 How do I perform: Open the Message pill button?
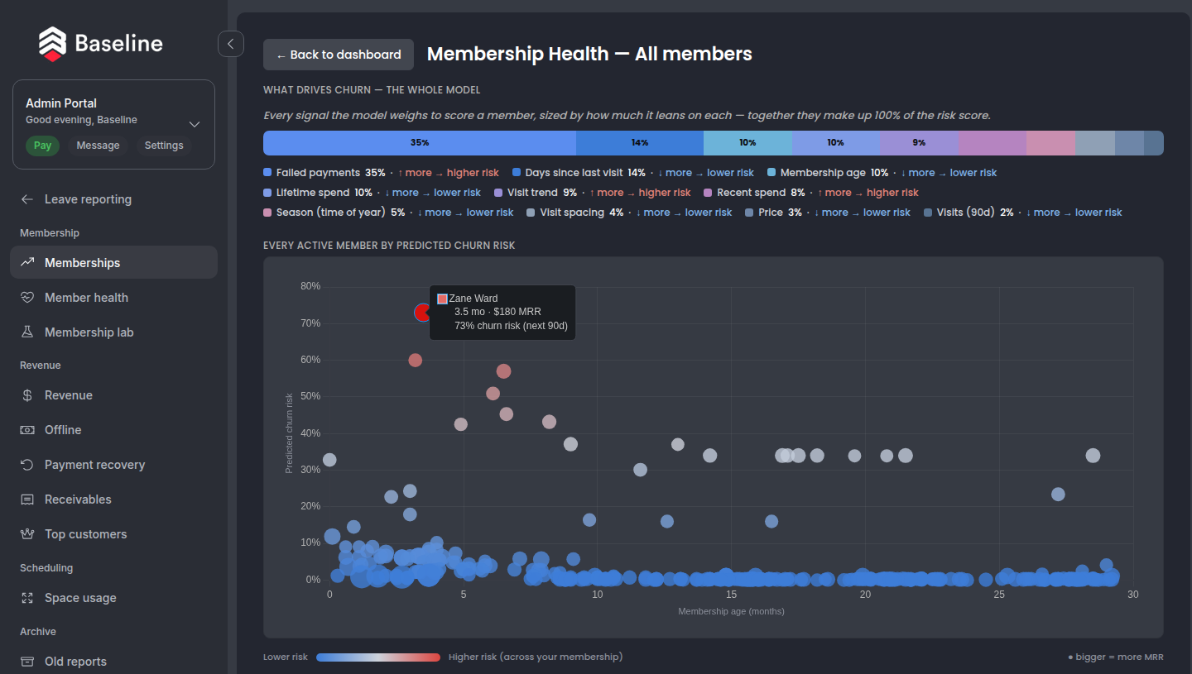(98, 146)
